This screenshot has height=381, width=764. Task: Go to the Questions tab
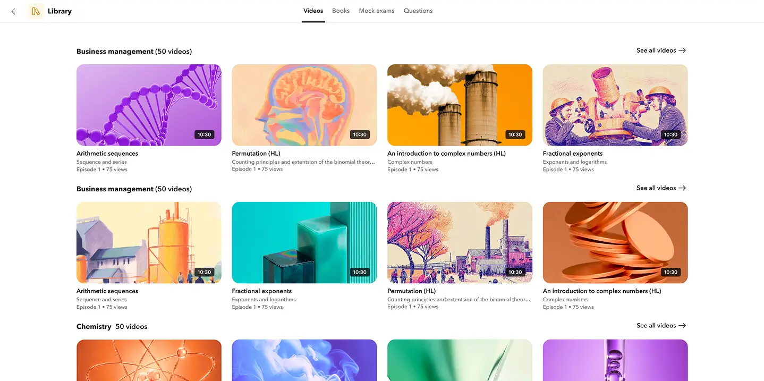(x=418, y=11)
